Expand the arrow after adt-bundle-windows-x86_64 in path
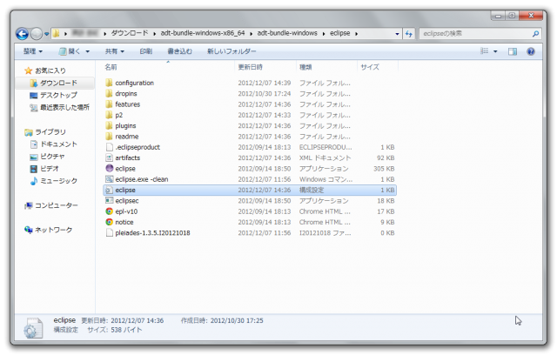 click(x=251, y=34)
